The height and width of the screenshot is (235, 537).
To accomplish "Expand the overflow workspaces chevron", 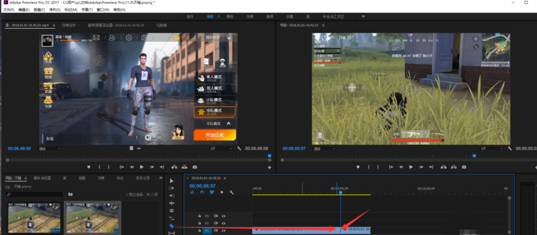I will [363, 16].
